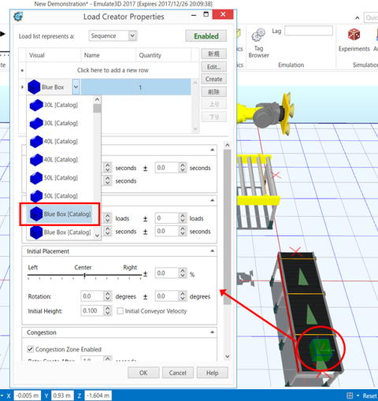Image resolution: width=378 pixels, height=401 pixels.
Task: Collapse the loads section expander
Action: 212,200
